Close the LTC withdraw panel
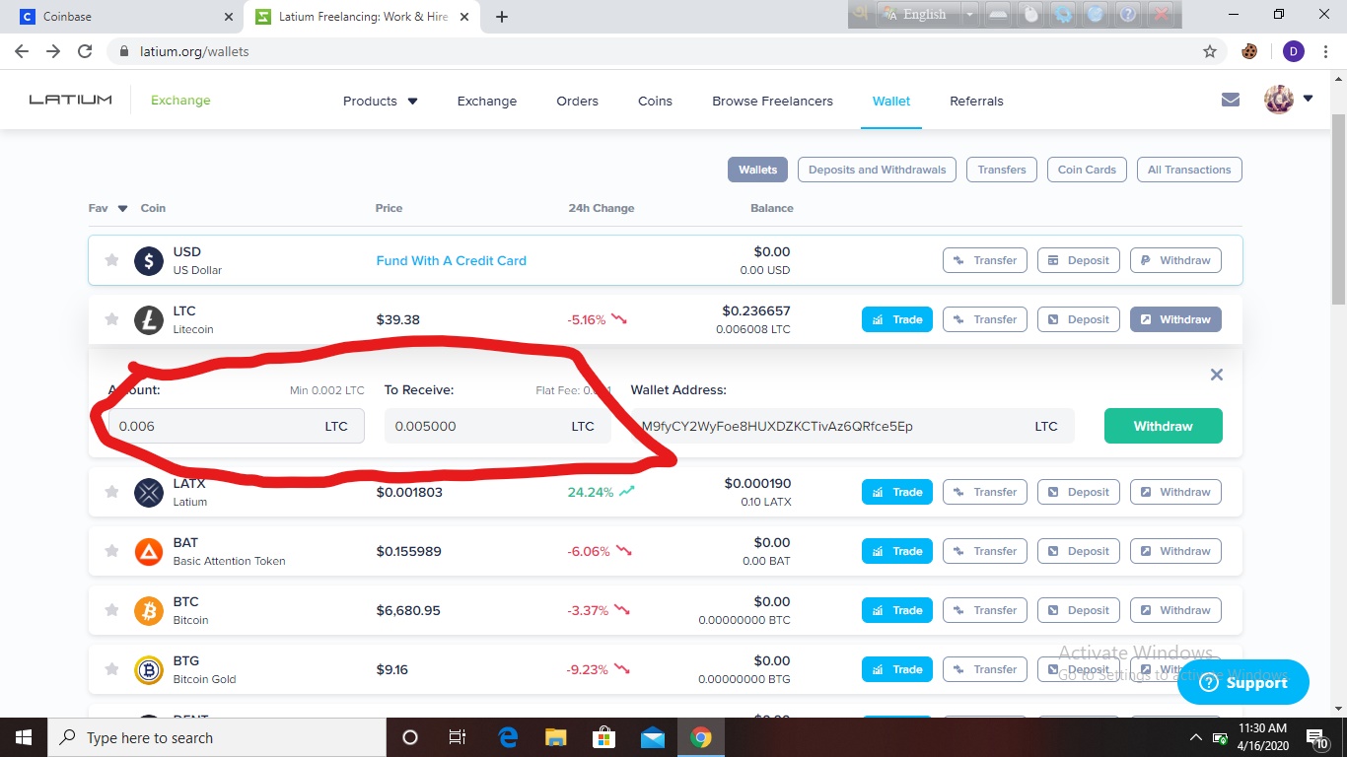The height and width of the screenshot is (757, 1347). 1217,375
